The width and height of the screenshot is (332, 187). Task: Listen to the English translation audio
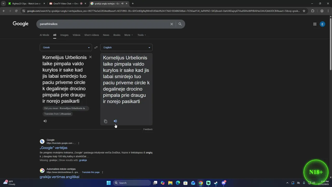click(x=115, y=121)
